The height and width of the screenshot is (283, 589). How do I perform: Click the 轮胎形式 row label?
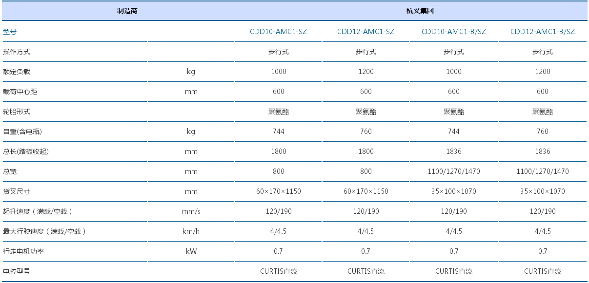(17, 112)
